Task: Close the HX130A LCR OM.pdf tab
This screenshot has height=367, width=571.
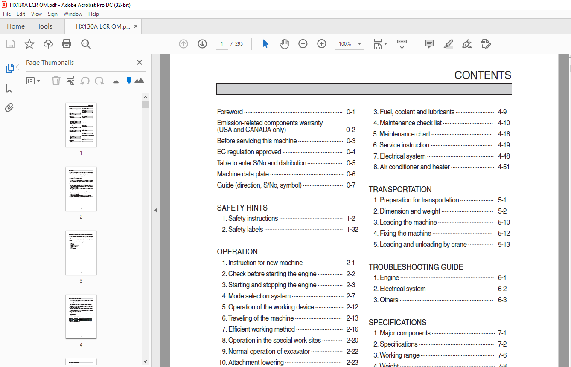Action: (136, 26)
